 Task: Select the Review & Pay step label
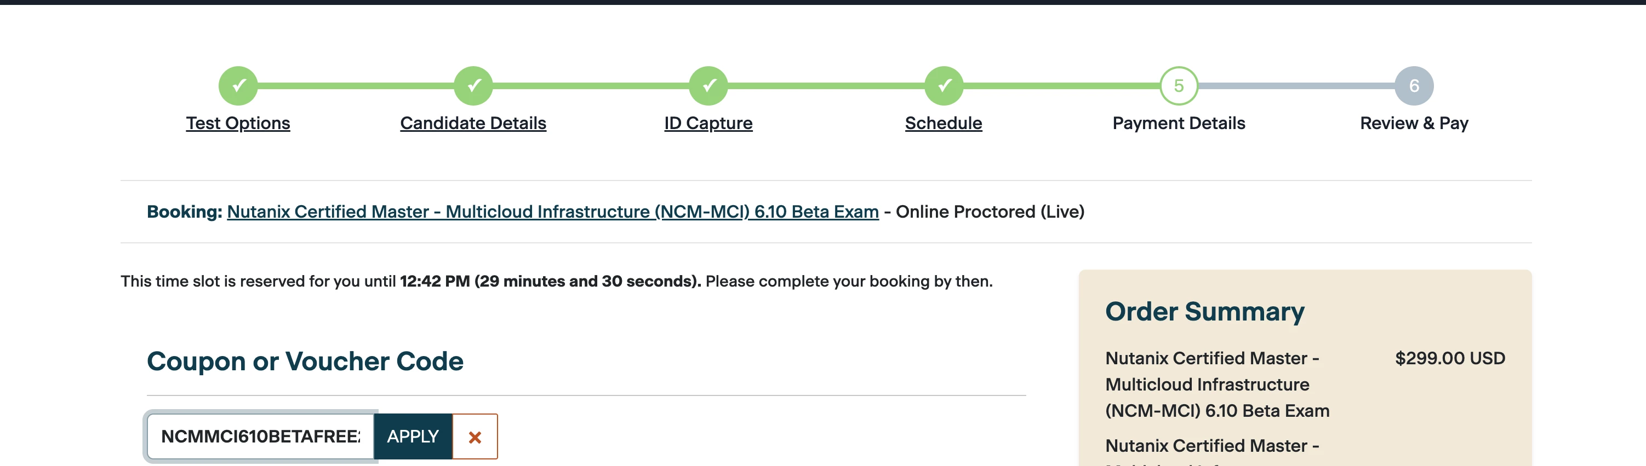[x=1414, y=123]
